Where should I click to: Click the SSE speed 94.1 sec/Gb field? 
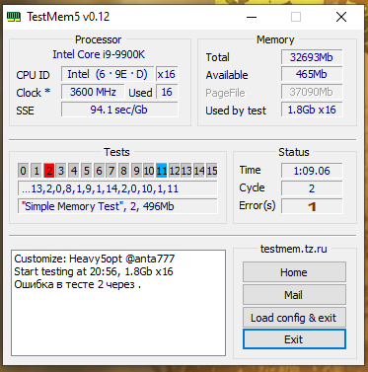click(119, 110)
